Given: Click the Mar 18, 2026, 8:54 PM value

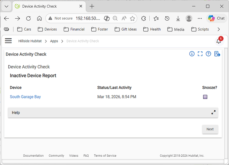Looking at the screenshot, I should click(117, 97).
